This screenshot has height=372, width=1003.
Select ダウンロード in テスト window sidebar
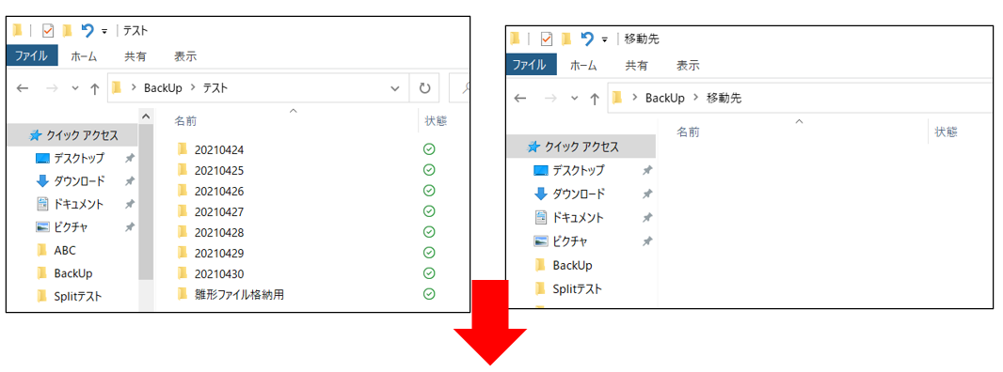(79, 181)
